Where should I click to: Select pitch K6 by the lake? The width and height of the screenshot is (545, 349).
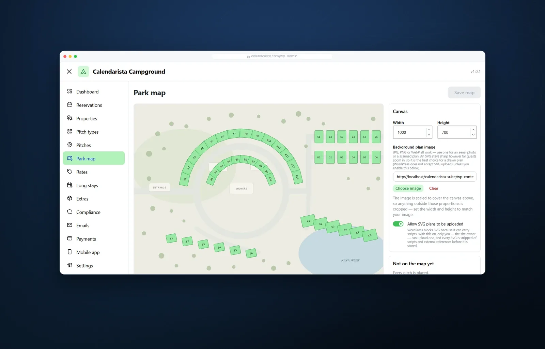(x=370, y=235)
